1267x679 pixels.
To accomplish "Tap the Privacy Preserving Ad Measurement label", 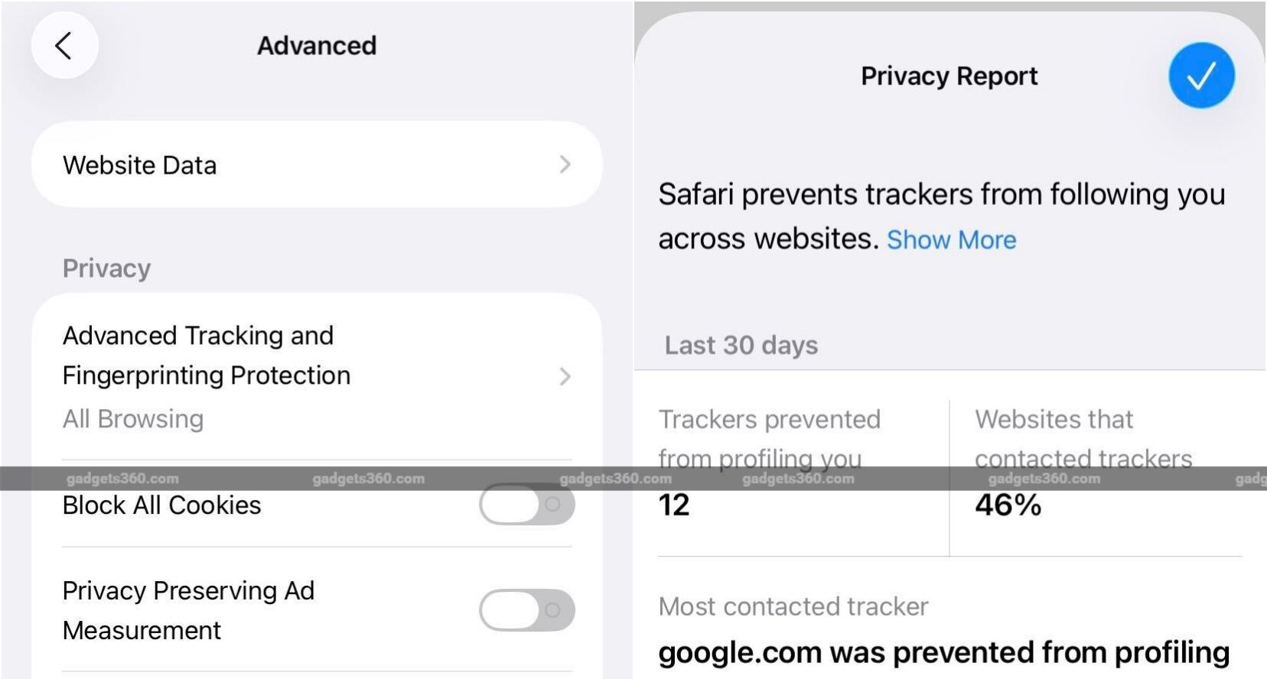I will (188, 610).
